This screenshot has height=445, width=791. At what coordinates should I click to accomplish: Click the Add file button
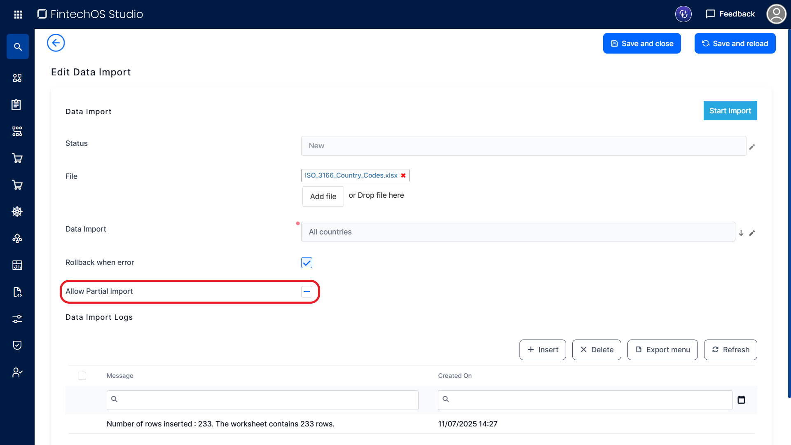pos(323,197)
